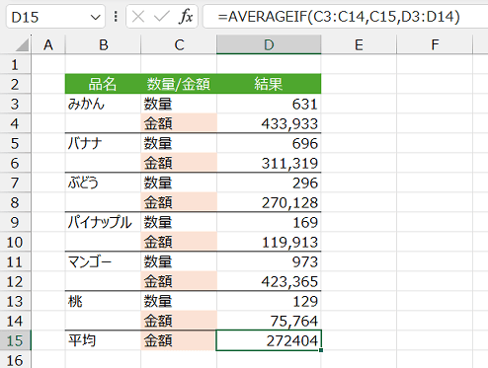
Task: Click the Select All corner triangle
Action: click(22, 44)
